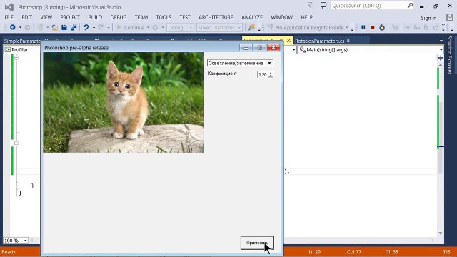The height and width of the screenshot is (257, 457).
Task: Collapse the upper code outlining block
Action: [16, 58]
